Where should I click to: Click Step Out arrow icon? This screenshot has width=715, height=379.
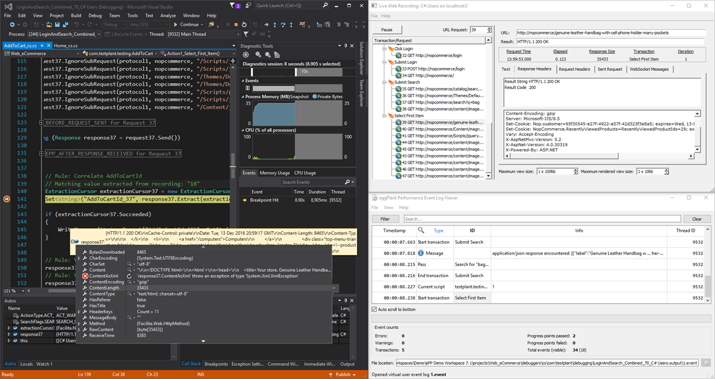click(291, 24)
